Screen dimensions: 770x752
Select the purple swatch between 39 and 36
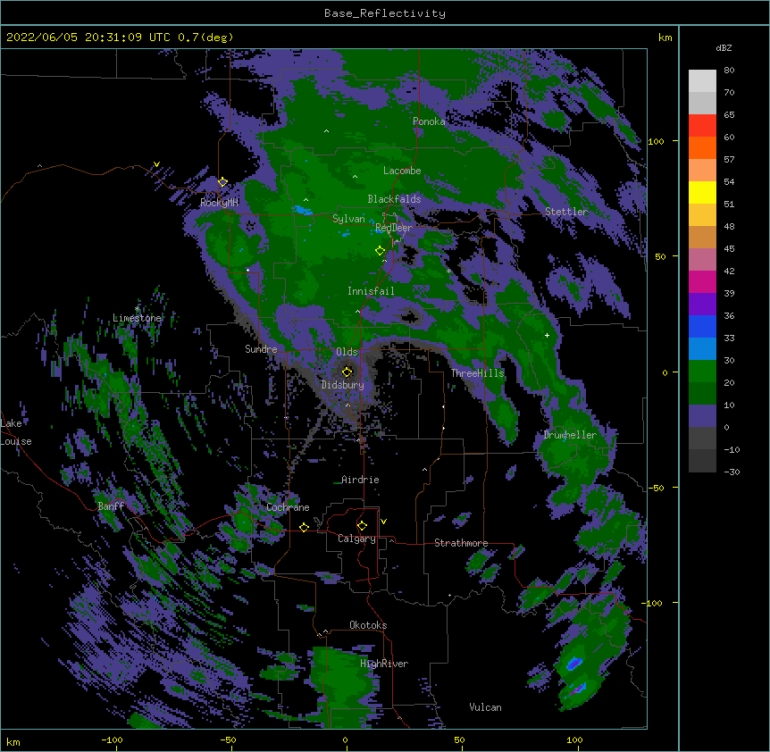pos(702,305)
